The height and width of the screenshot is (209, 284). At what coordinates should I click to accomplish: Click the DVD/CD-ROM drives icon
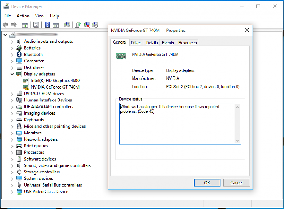19,94
